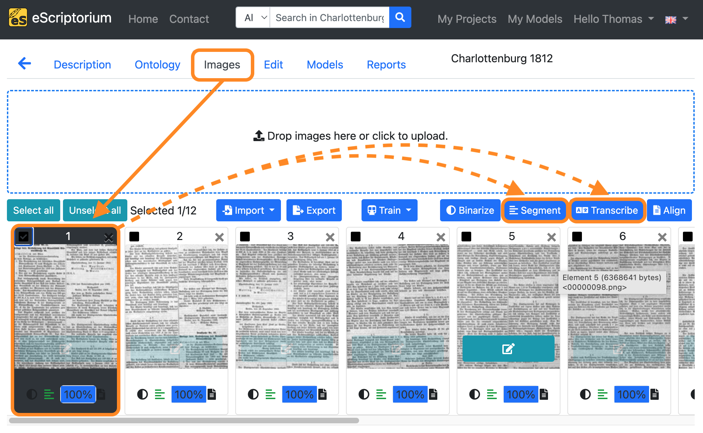Remove image 3 with its X icon
703x433 pixels.
[x=330, y=237]
